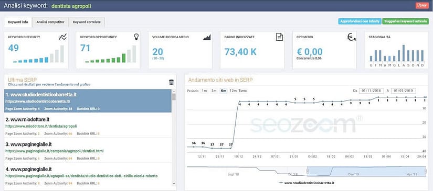433x191 pixels.
Task: Click the CPC value € 0,00
Action: pos(309,51)
